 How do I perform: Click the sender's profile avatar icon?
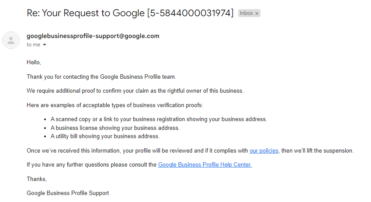point(11,40)
